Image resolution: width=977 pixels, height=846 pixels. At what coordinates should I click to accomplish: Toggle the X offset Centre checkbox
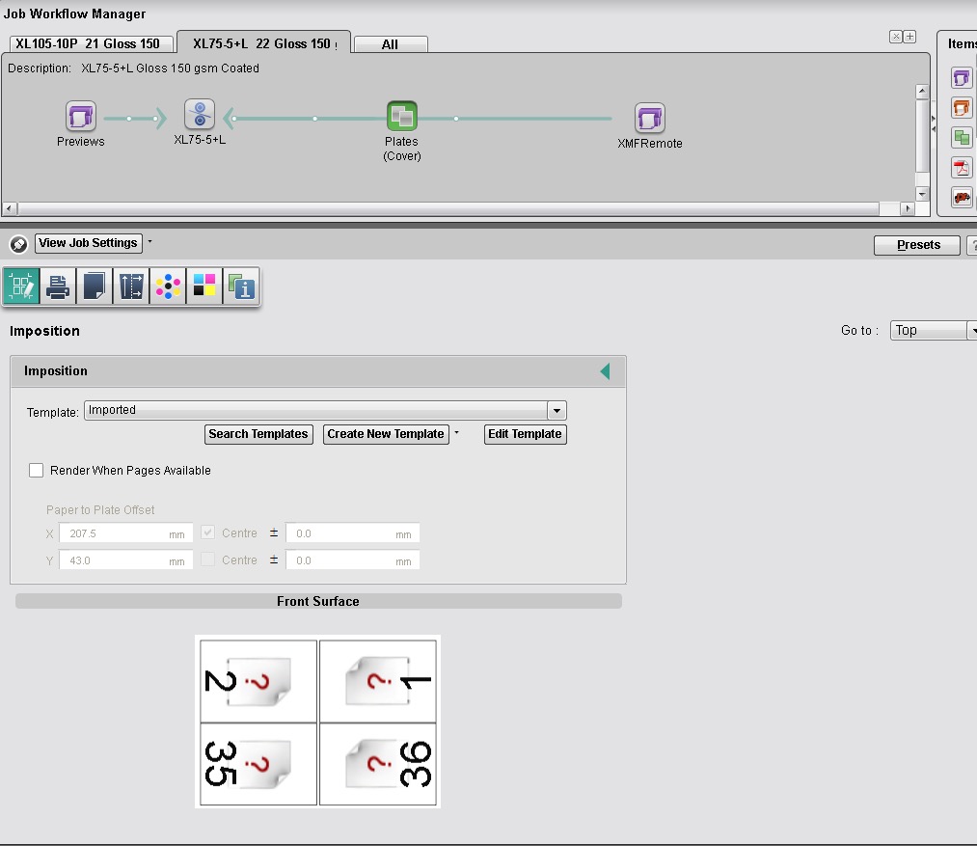tap(209, 533)
